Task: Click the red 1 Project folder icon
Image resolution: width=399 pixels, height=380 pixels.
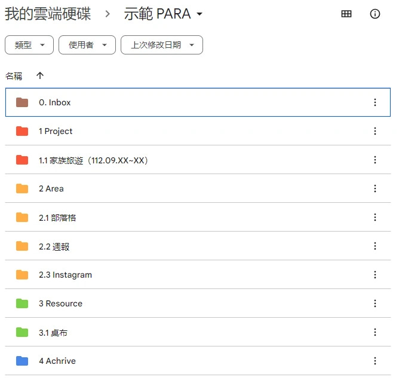Action: coord(22,131)
